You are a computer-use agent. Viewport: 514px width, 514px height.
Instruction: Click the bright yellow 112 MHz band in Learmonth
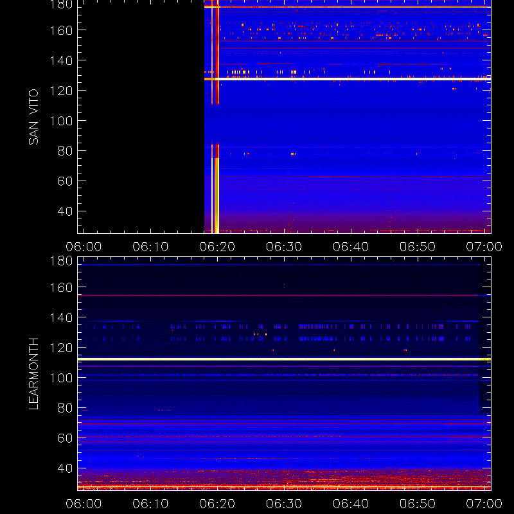(x=284, y=359)
